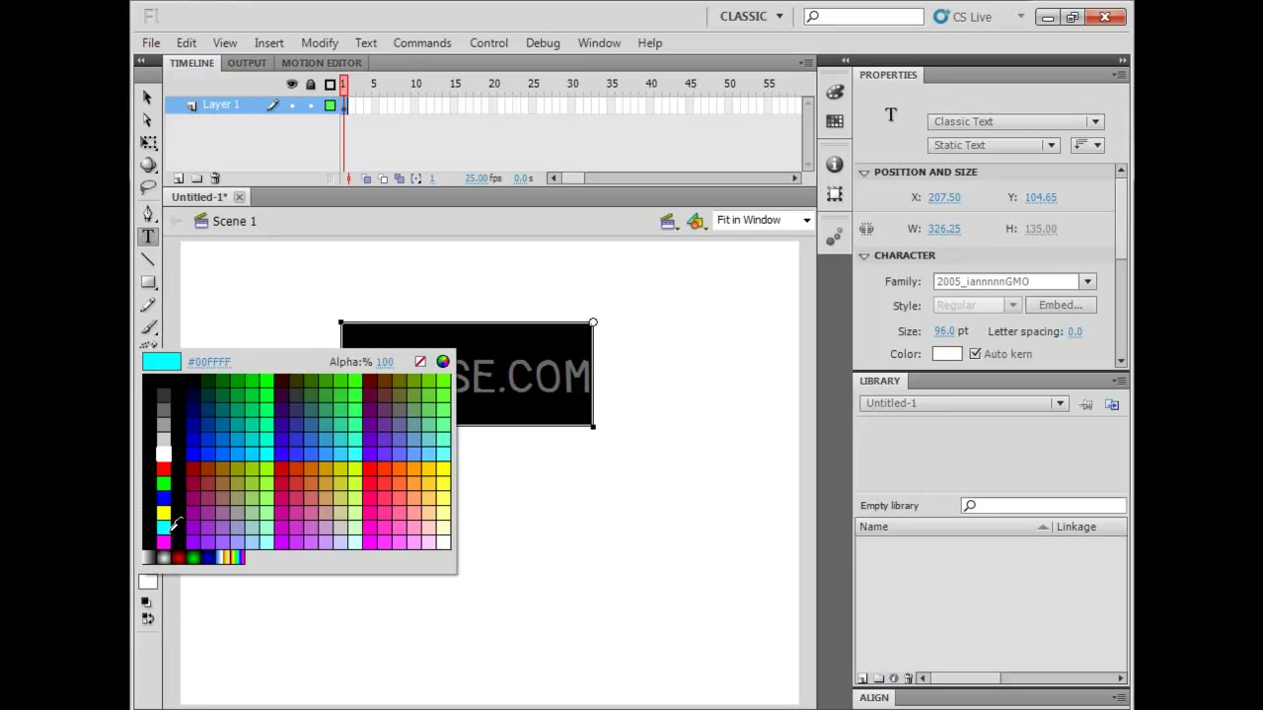The width and height of the screenshot is (1263, 710).
Task: Pick the white Color swatch in Properties
Action: pos(947,354)
